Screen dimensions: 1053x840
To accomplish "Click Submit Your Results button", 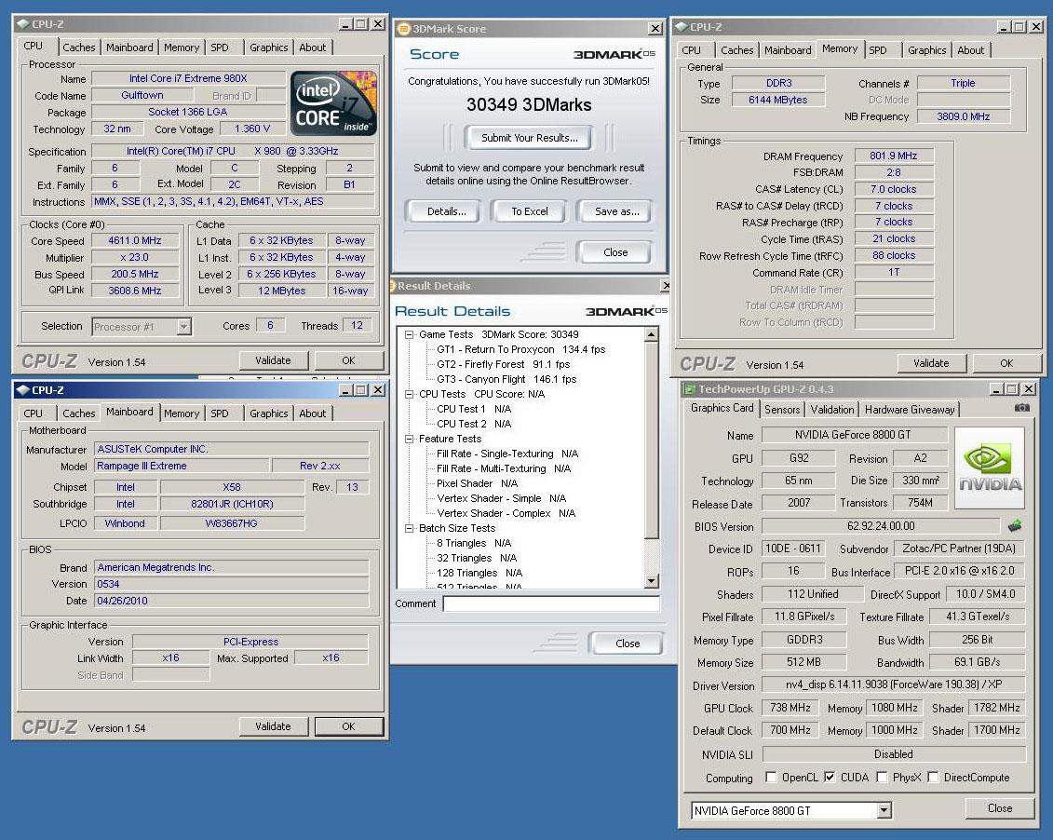I will 529,138.
